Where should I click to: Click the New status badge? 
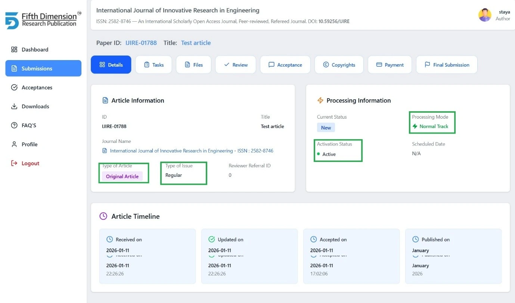(x=326, y=128)
